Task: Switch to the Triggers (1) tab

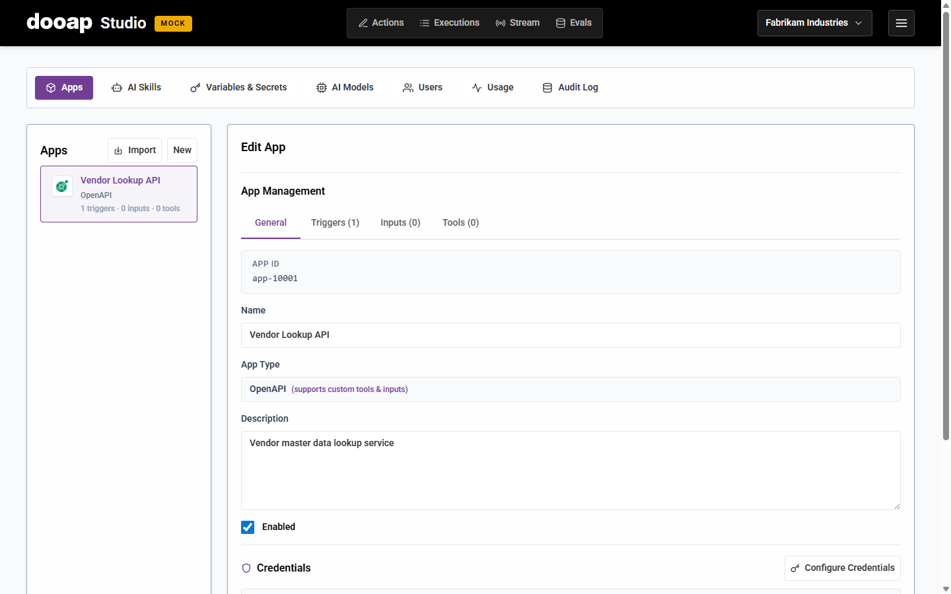Action: click(335, 223)
